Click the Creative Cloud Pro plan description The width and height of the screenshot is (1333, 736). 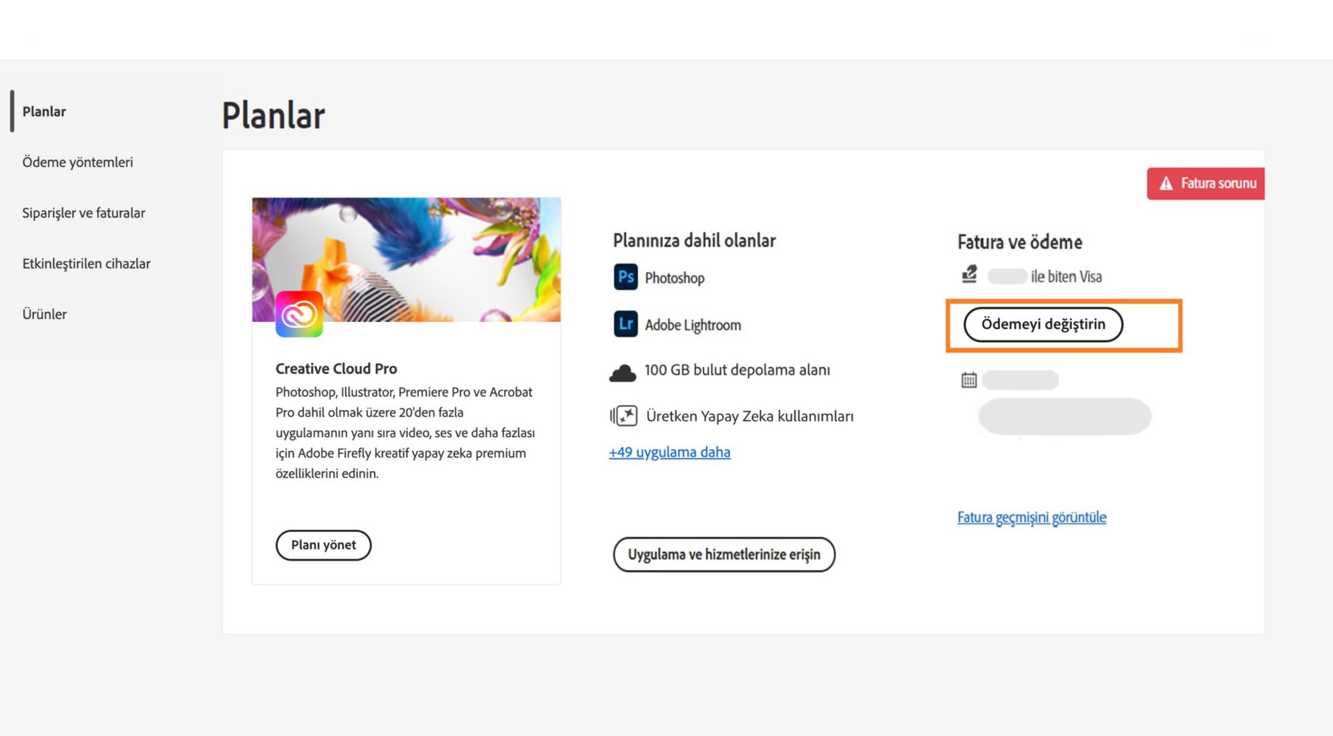click(405, 433)
